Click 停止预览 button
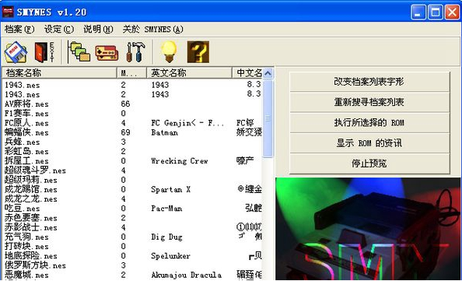 [x=369, y=163]
